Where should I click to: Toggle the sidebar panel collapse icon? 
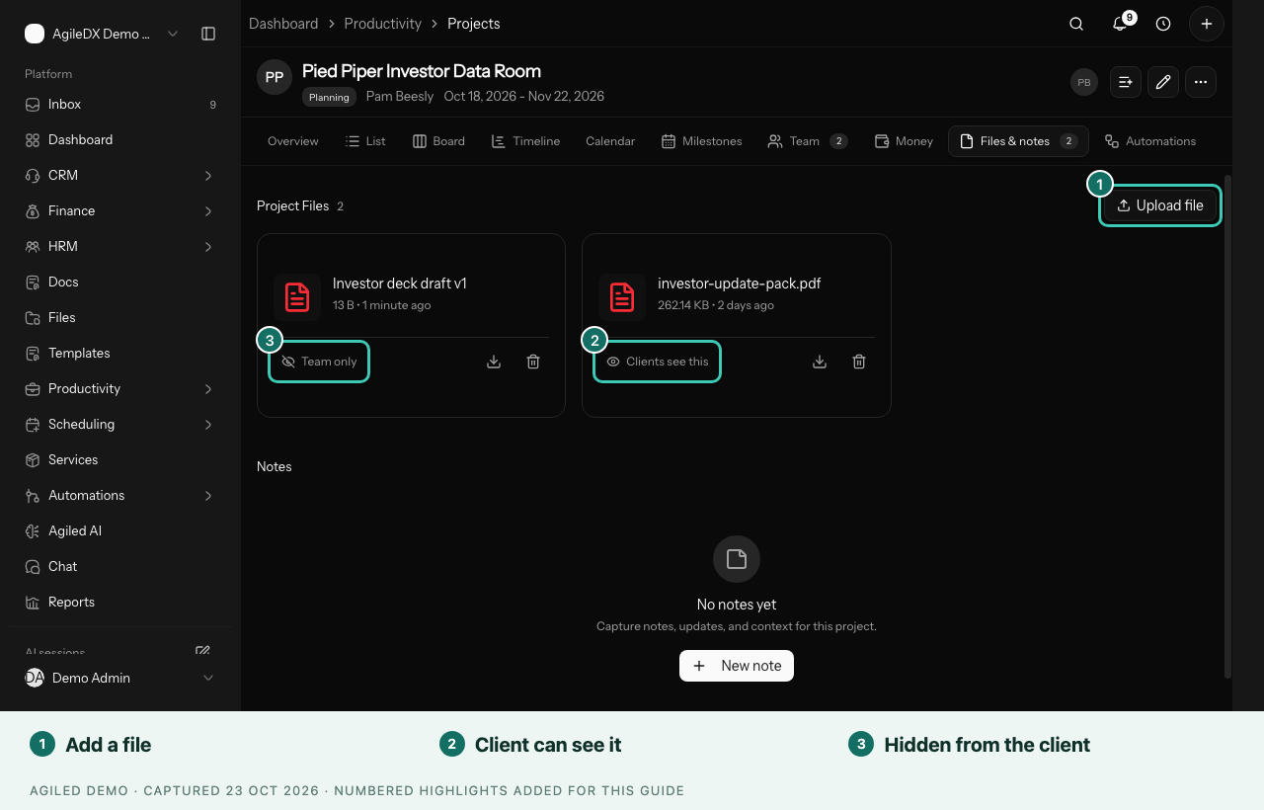pyautogui.click(x=208, y=34)
